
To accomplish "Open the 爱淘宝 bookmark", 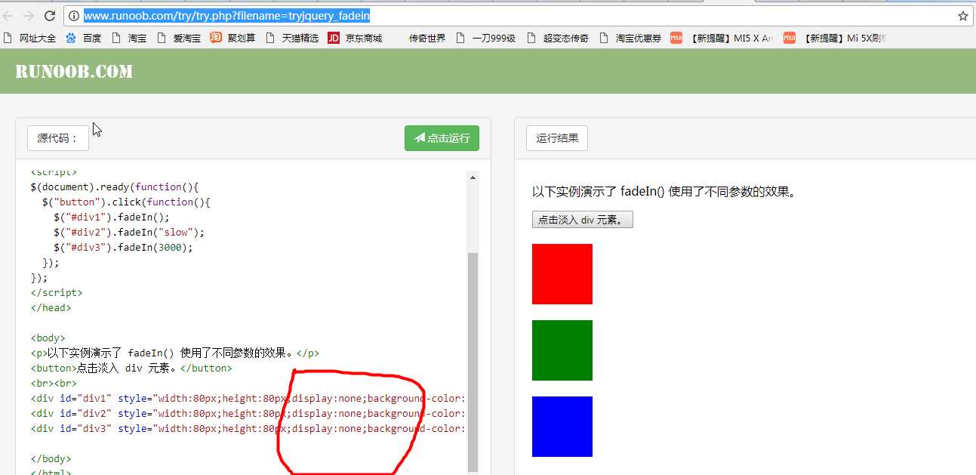I will click(x=179, y=38).
